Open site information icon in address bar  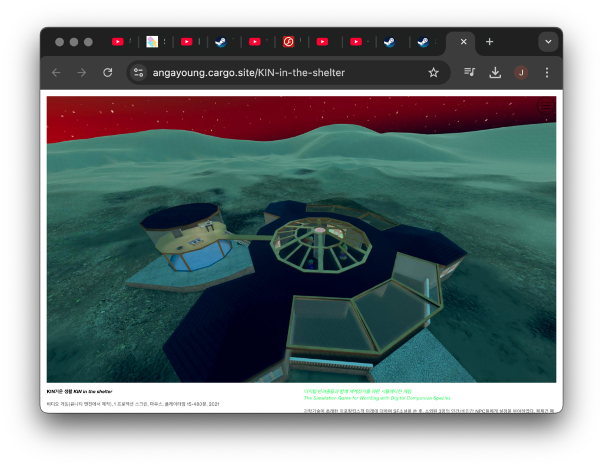pyautogui.click(x=139, y=72)
